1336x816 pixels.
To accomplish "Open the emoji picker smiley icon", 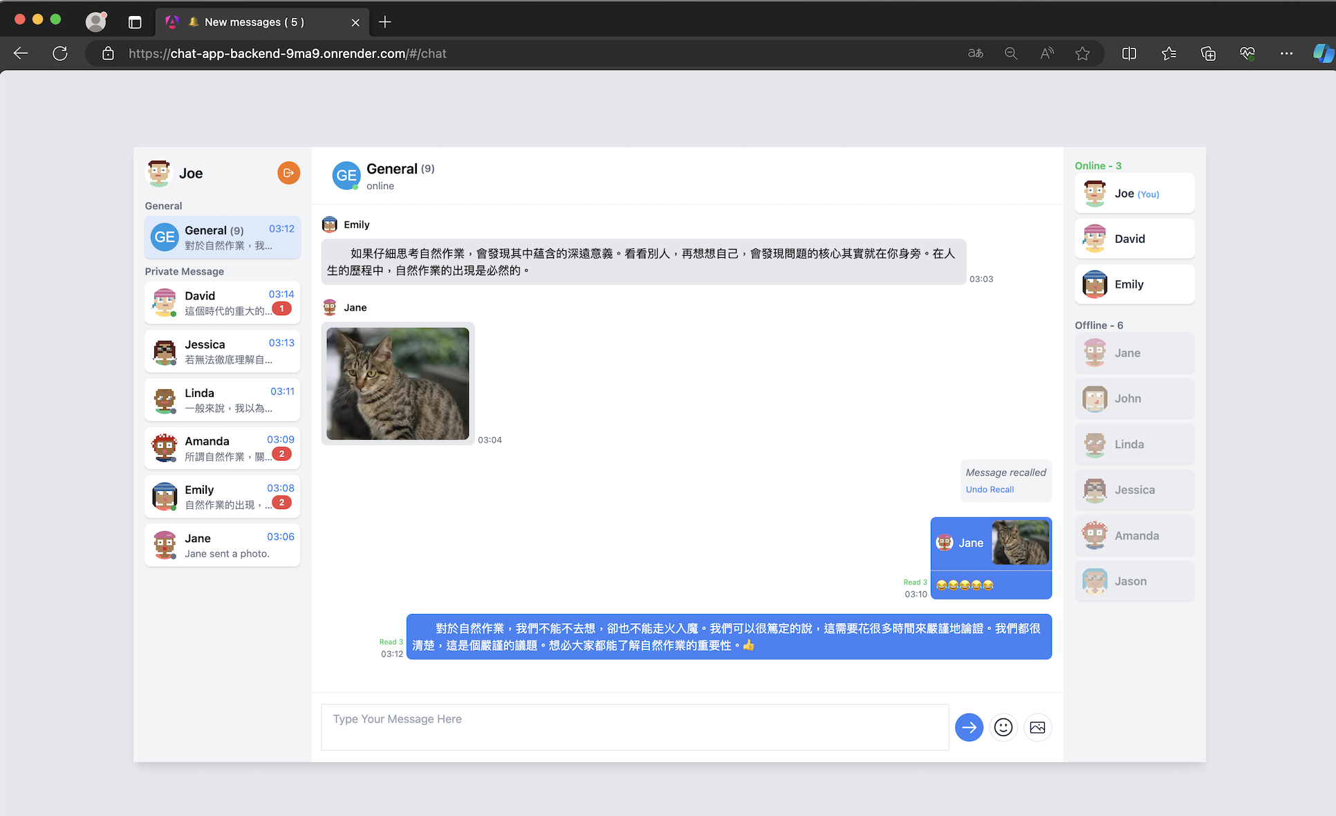I will tap(1003, 727).
